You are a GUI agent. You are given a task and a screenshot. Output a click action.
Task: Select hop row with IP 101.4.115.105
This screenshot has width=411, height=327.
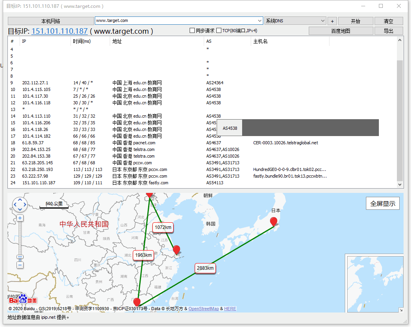tap(202, 89)
